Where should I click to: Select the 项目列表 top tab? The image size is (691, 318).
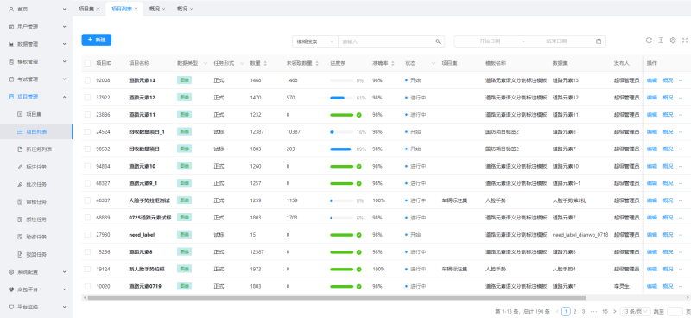122,9
